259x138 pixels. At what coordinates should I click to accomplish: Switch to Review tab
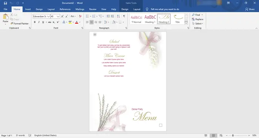pos(92,9)
